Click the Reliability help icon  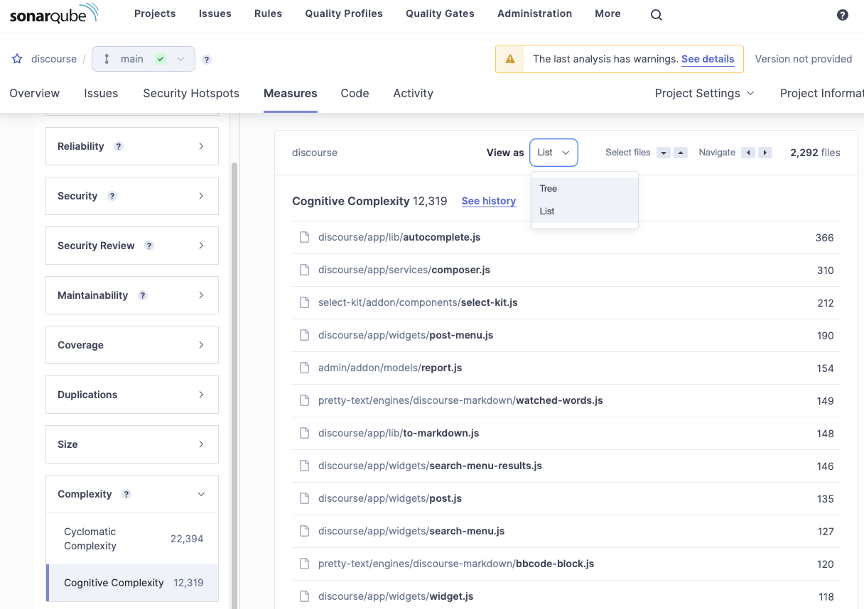[x=119, y=146]
